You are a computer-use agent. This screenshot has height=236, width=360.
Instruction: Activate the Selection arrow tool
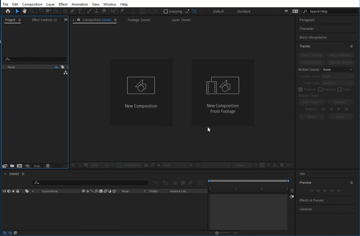click(17, 11)
